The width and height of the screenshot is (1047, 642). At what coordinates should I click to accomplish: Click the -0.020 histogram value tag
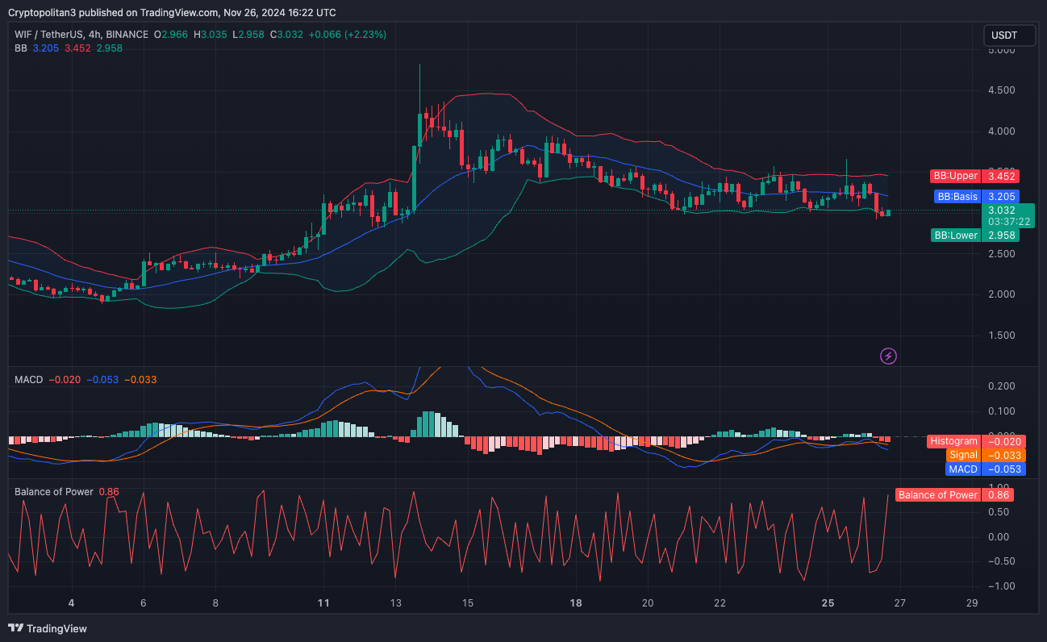[x=1003, y=441]
